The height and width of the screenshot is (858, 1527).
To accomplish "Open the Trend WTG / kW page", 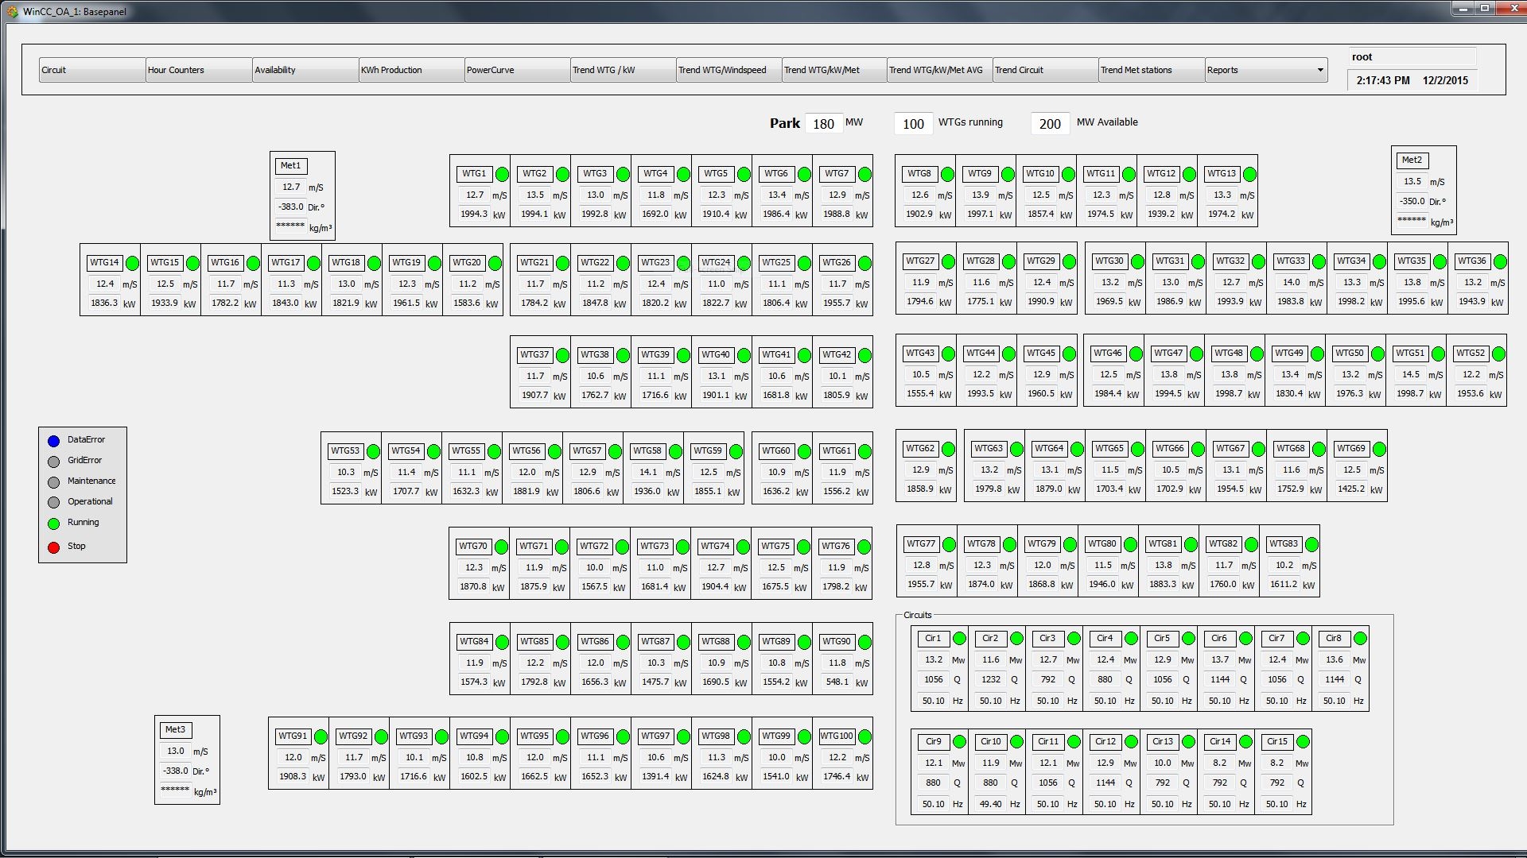I will click(x=623, y=70).
